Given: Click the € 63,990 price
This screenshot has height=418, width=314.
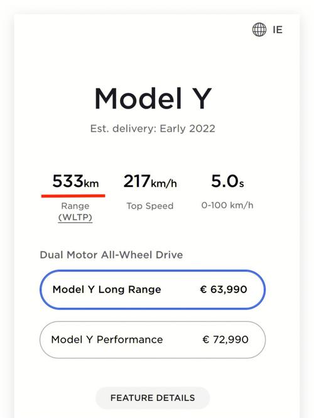Looking at the screenshot, I should coord(224,289).
